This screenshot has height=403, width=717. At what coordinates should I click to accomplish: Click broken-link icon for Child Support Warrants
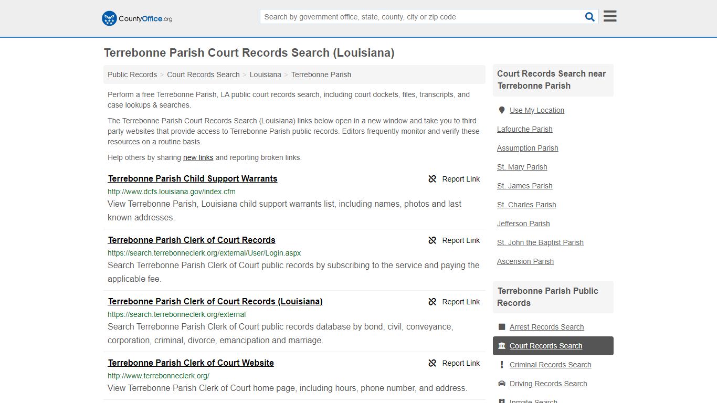433,179
